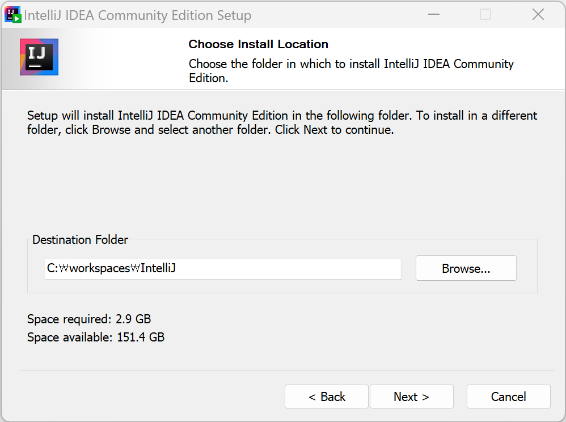Click the 'Setup will install IntelliJ IDEA' instruction text

pos(282,123)
